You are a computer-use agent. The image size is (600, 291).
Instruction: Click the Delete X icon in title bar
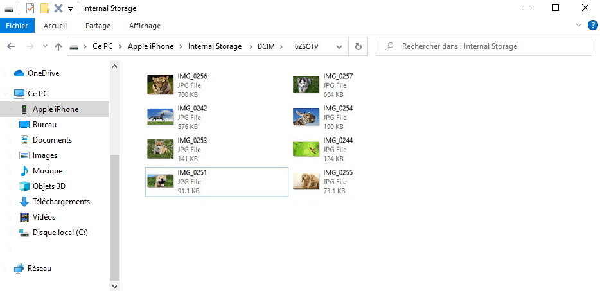58,8
